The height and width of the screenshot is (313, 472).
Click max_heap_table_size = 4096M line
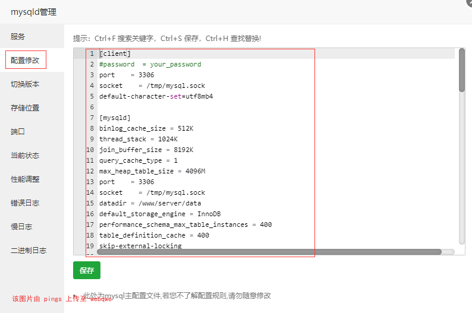[x=152, y=171]
